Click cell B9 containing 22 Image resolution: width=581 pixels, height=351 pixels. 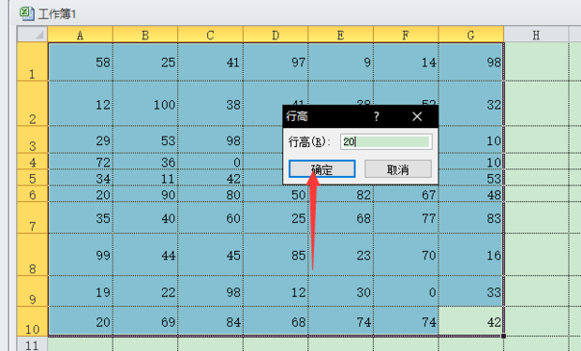[145, 291]
